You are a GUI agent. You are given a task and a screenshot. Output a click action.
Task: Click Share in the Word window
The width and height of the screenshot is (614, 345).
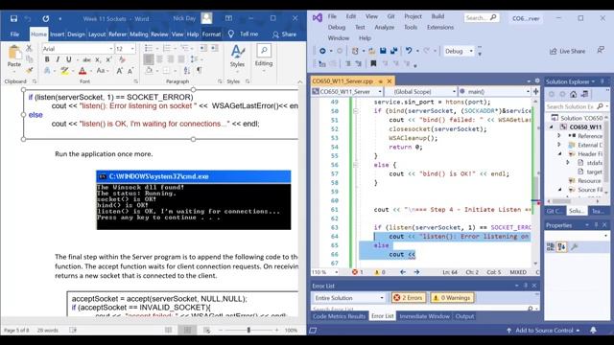pos(285,34)
